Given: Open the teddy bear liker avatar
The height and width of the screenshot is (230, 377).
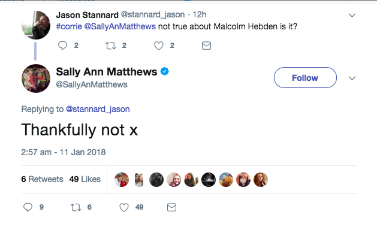Looking at the screenshot, I should [226, 180].
